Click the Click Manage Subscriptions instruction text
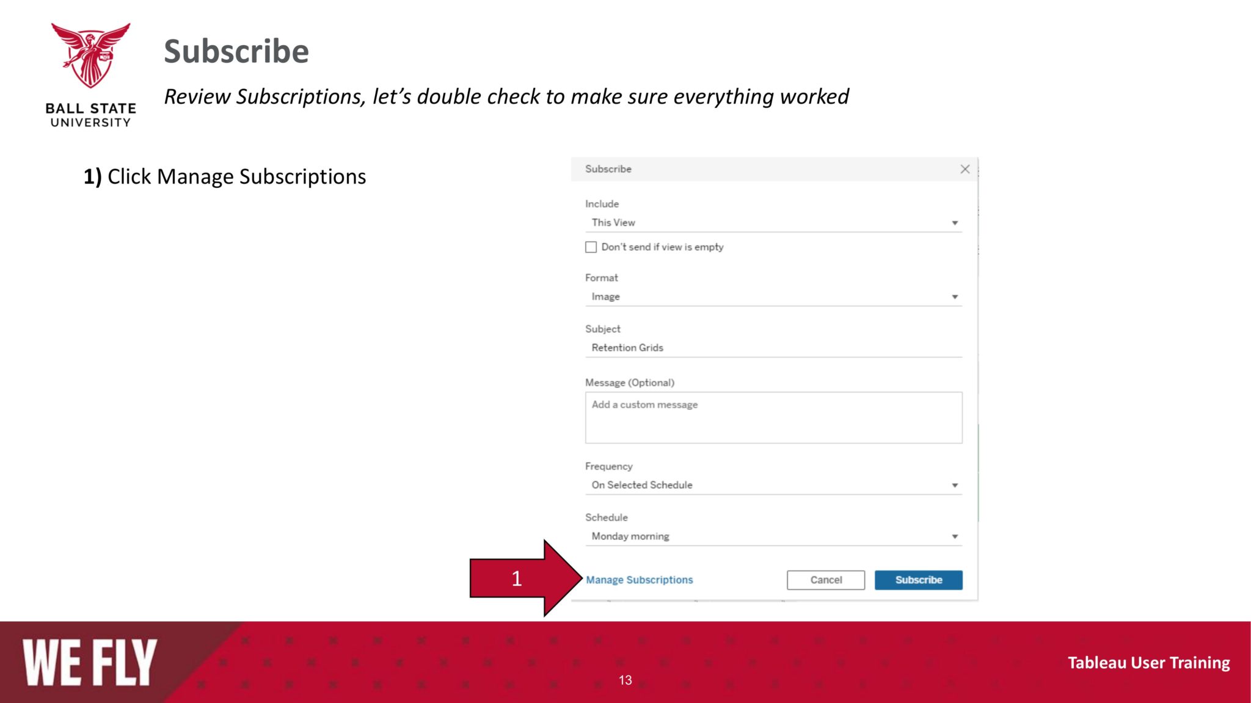Image resolution: width=1251 pixels, height=703 pixels. tap(224, 176)
